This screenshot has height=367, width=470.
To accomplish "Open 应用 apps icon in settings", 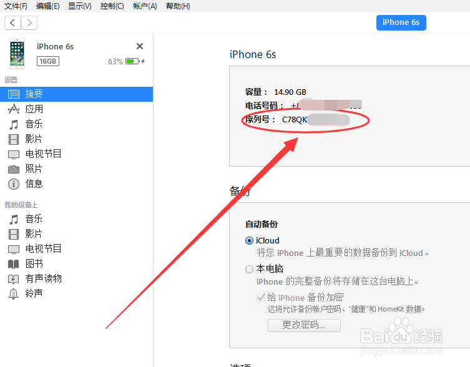I will pos(14,109).
